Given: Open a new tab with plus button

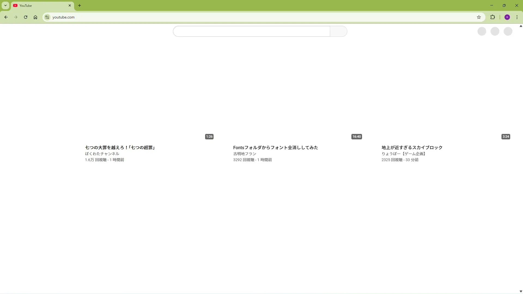Looking at the screenshot, I should tap(80, 5).
